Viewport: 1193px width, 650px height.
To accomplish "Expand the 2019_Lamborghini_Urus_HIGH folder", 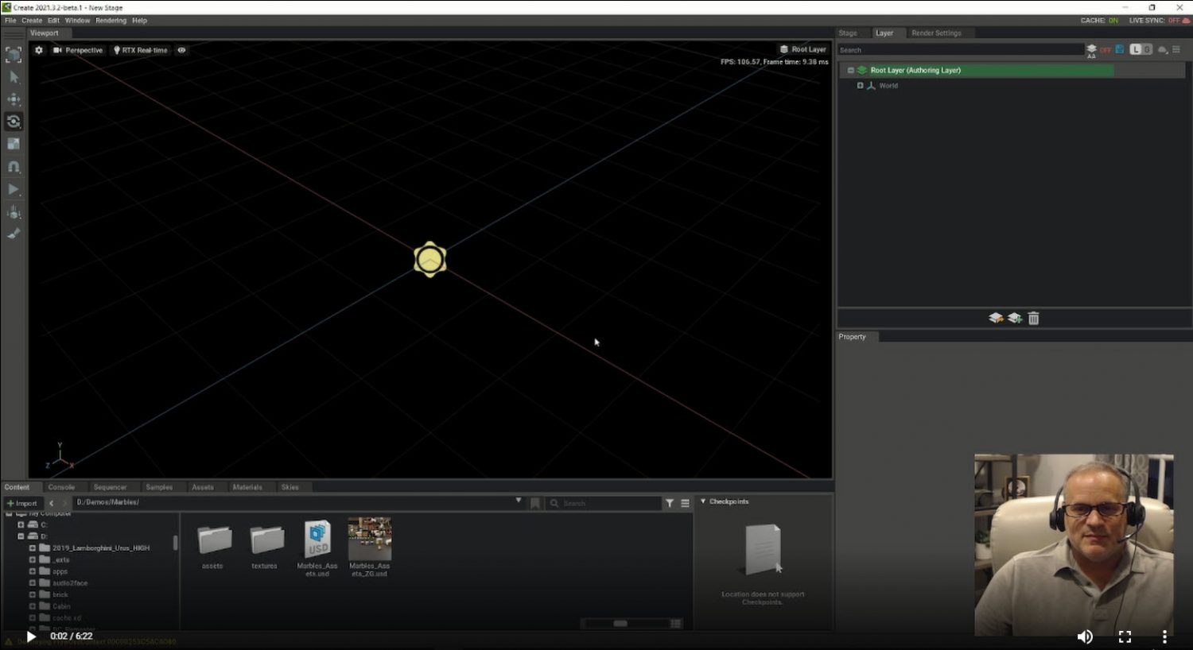I will 33,548.
